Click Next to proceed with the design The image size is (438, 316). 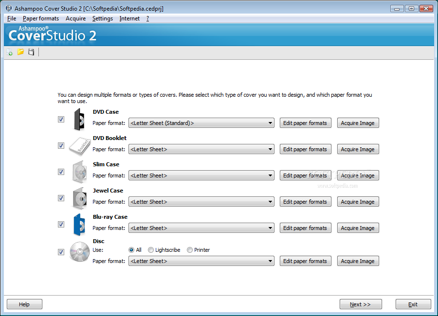(x=360, y=304)
